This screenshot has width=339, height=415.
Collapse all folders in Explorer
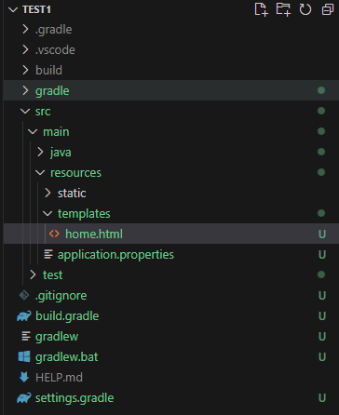pyautogui.click(x=328, y=9)
